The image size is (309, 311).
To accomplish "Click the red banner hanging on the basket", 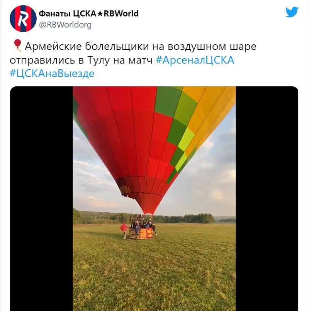I will (149, 233).
